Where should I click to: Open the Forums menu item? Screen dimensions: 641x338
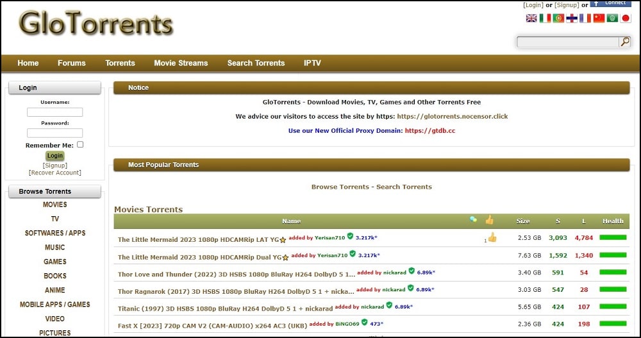pyautogui.click(x=72, y=63)
